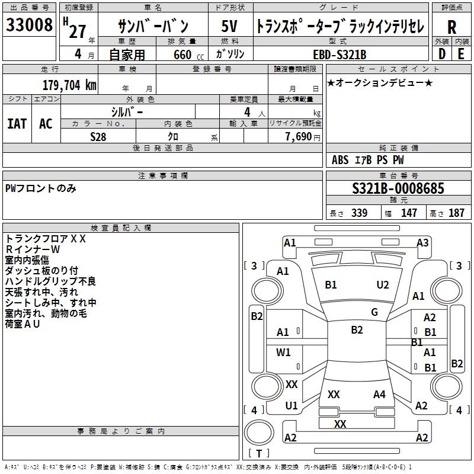Click the W1 repair mark on the door

(x=283, y=352)
